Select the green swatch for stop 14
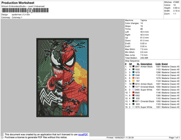 pos(133,104)
